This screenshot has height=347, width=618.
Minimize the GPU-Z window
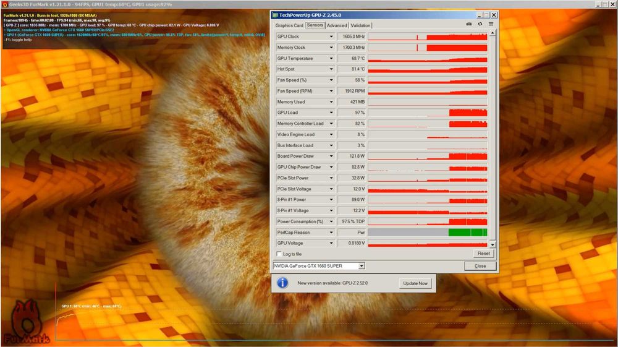(x=480, y=15)
